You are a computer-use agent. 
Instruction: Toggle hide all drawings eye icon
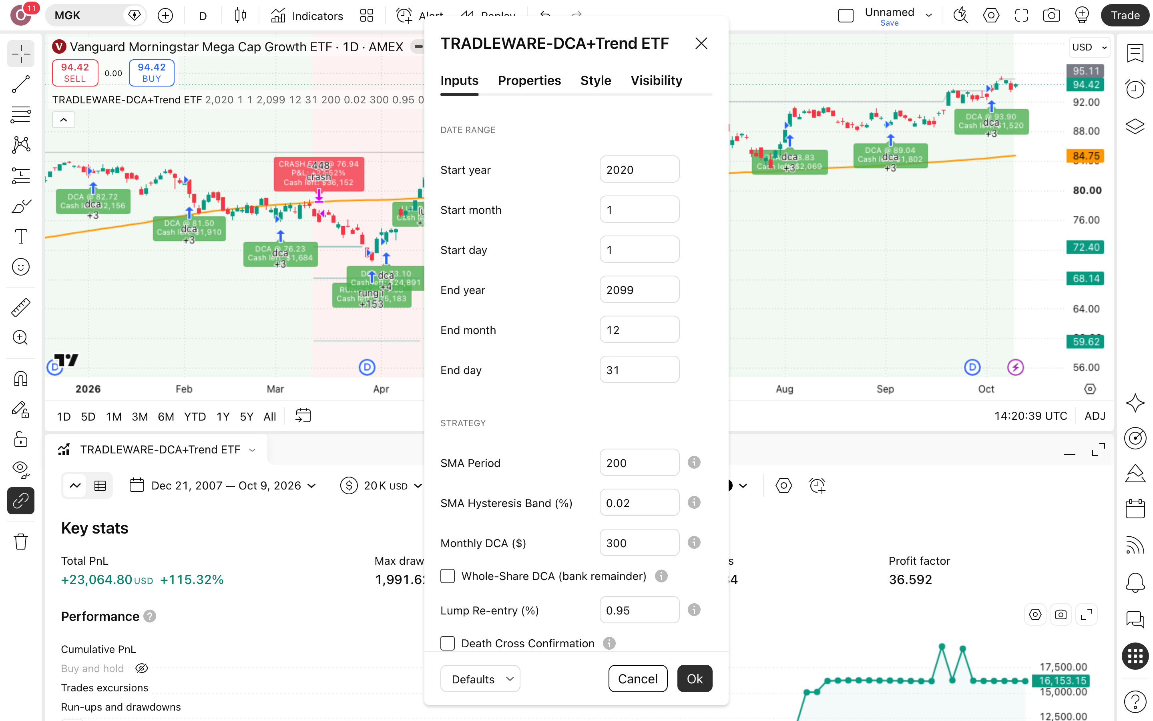20,470
